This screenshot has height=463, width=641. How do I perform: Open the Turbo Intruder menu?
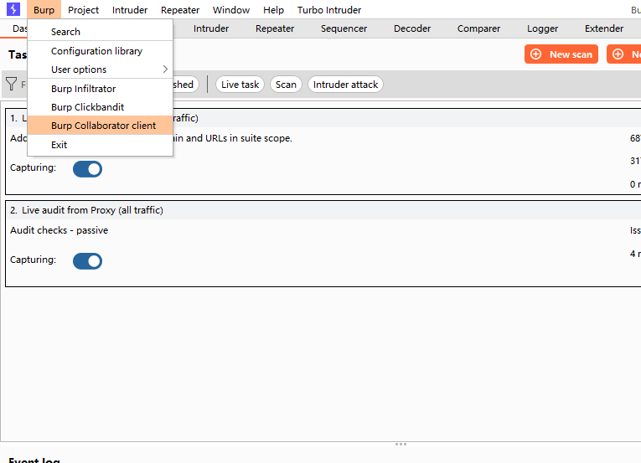coord(329,10)
